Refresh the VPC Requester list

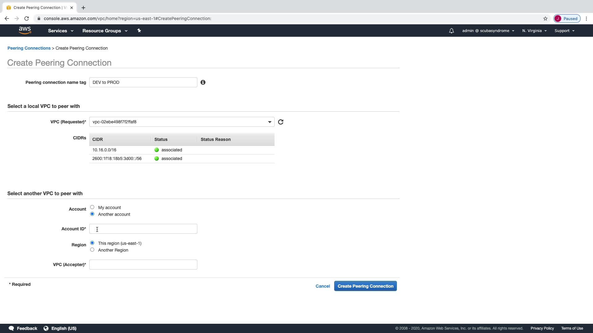coord(280,122)
